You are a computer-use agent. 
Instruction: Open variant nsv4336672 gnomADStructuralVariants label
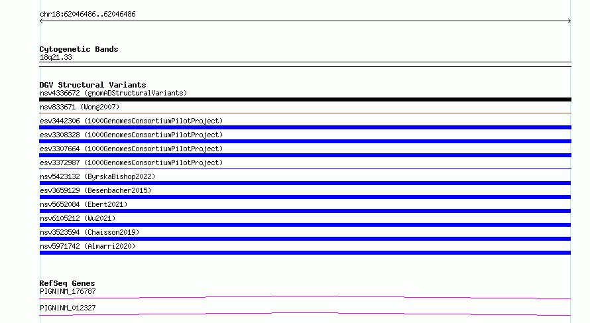pyautogui.click(x=113, y=93)
